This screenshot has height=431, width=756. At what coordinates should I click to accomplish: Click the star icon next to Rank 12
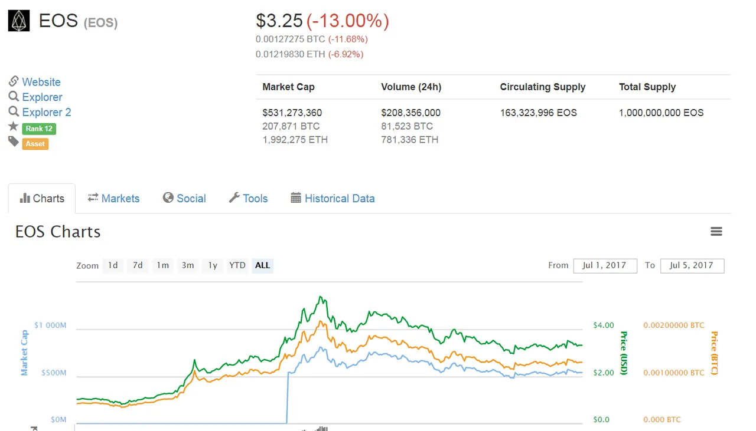click(x=14, y=127)
